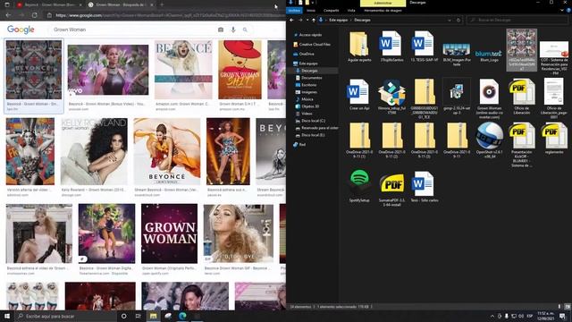The width and height of the screenshot is (572, 322).
Task: Switch to the Grown Woman search tab
Action: coord(121,4)
